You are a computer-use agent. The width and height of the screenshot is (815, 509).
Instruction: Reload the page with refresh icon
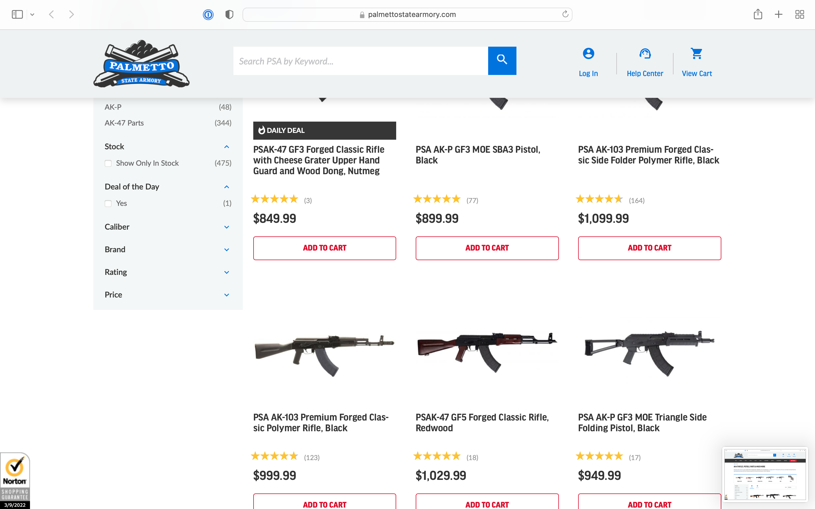pos(565,14)
